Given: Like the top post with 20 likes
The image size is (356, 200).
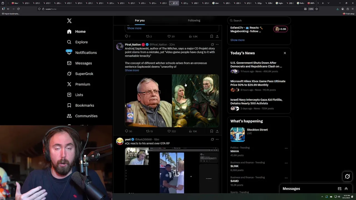Looking at the screenshot, I should [x=171, y=36].
